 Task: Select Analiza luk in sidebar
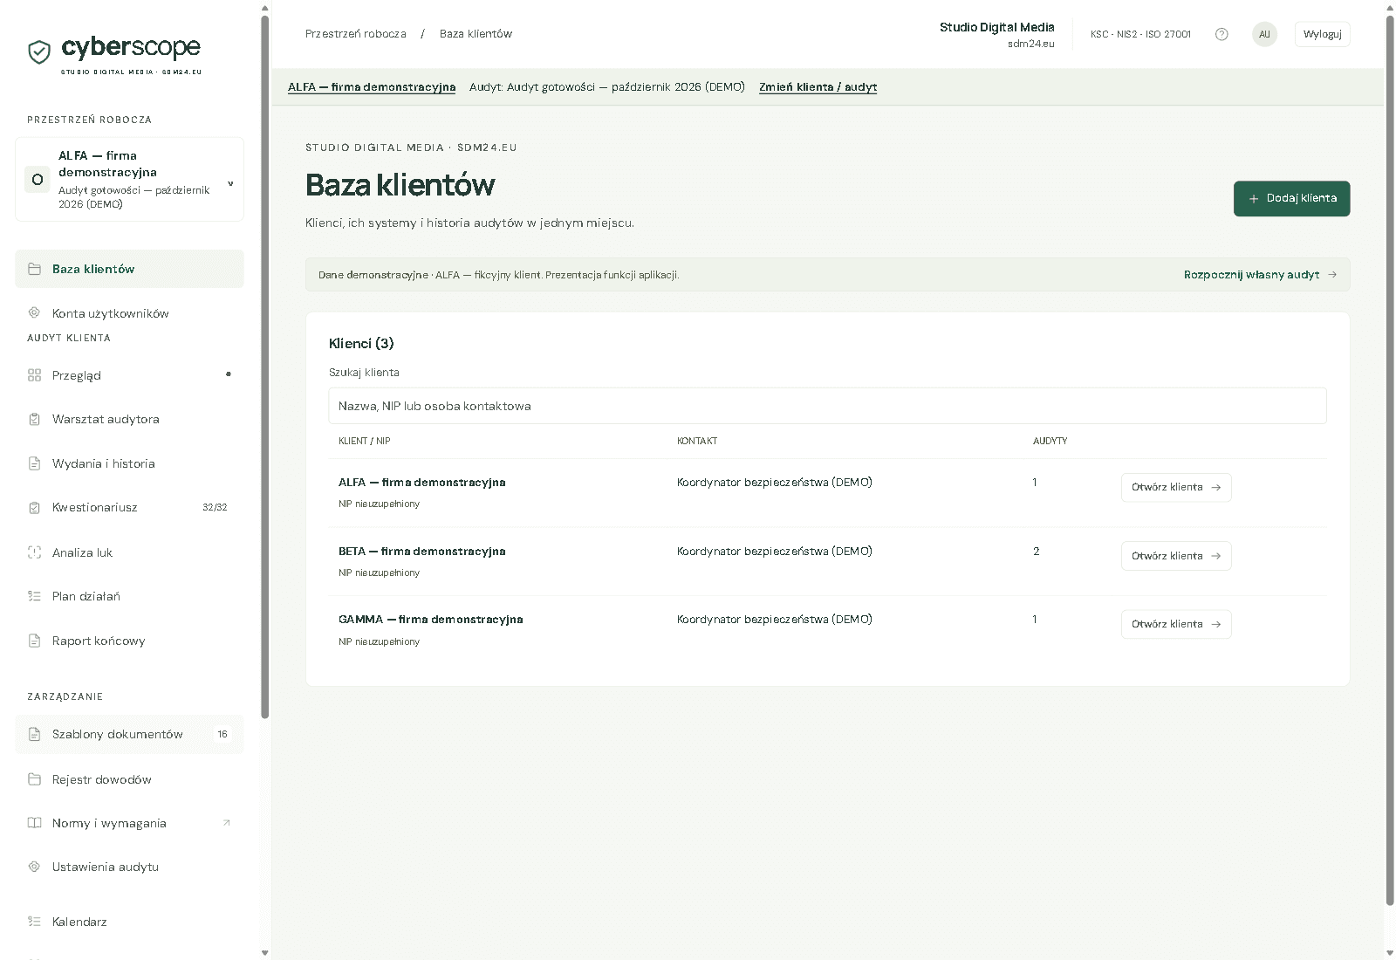click(x=129, y=552)
